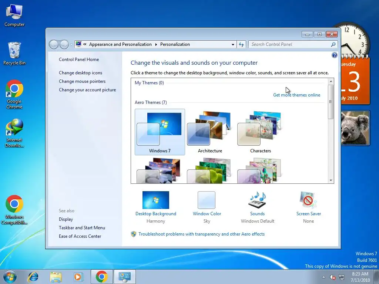Screen dimensions: 379x284
Task: Click Get more themes online link
Action: (x=296, y=95)
